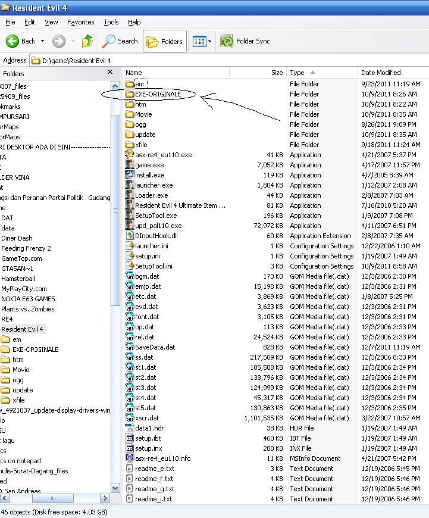Sort the file list by the Name column
This screenshot has width=429, height=518.
[176, 73]
